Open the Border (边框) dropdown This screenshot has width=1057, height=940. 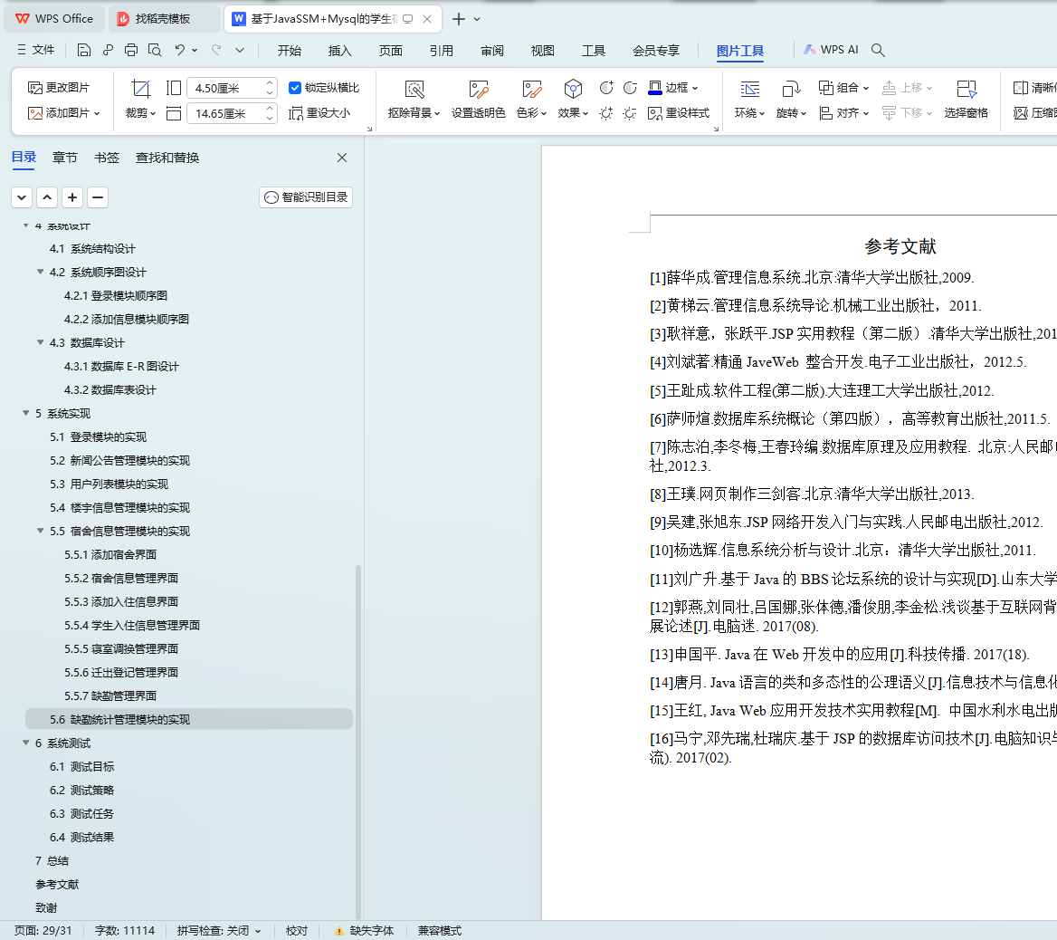(672, 88)
